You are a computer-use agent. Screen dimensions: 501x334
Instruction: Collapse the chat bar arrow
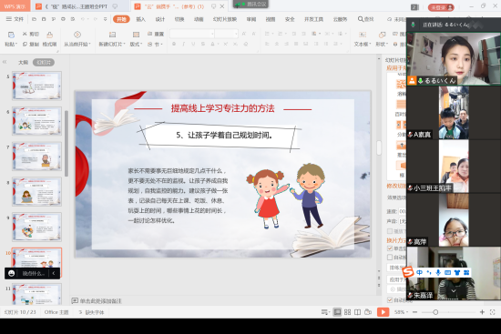pos(54,273)
